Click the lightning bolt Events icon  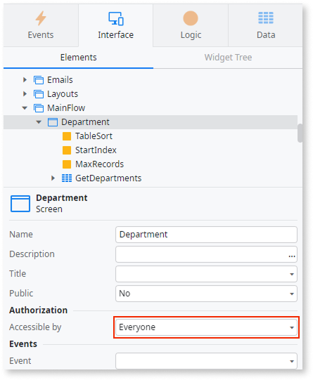point(41,18)
